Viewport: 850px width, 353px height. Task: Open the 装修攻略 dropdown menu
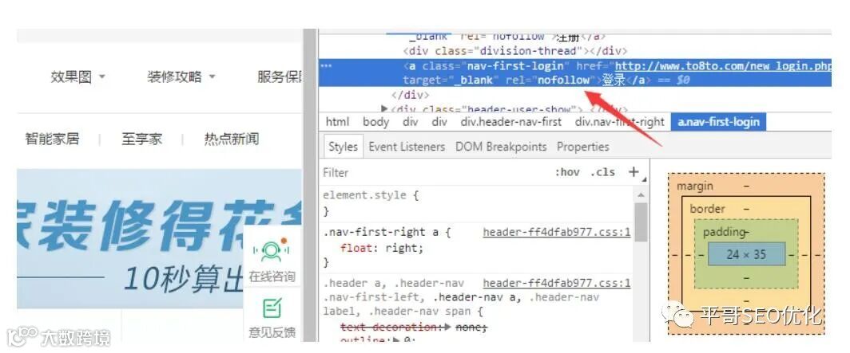pyautogui.click(x=181, y=76)
